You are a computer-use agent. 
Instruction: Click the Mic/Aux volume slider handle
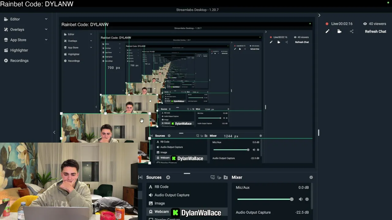click(x=292, y=199)
